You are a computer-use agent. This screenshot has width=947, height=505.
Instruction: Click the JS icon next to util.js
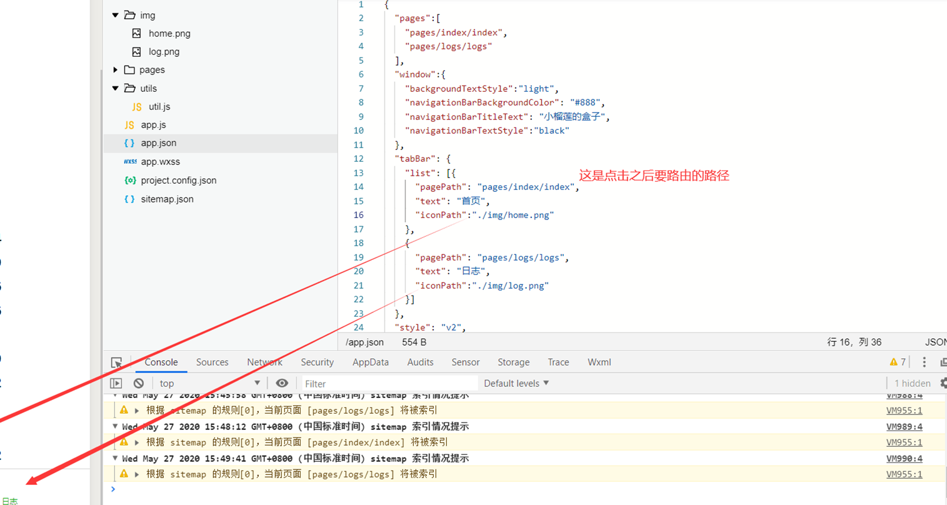coord(137,107)
